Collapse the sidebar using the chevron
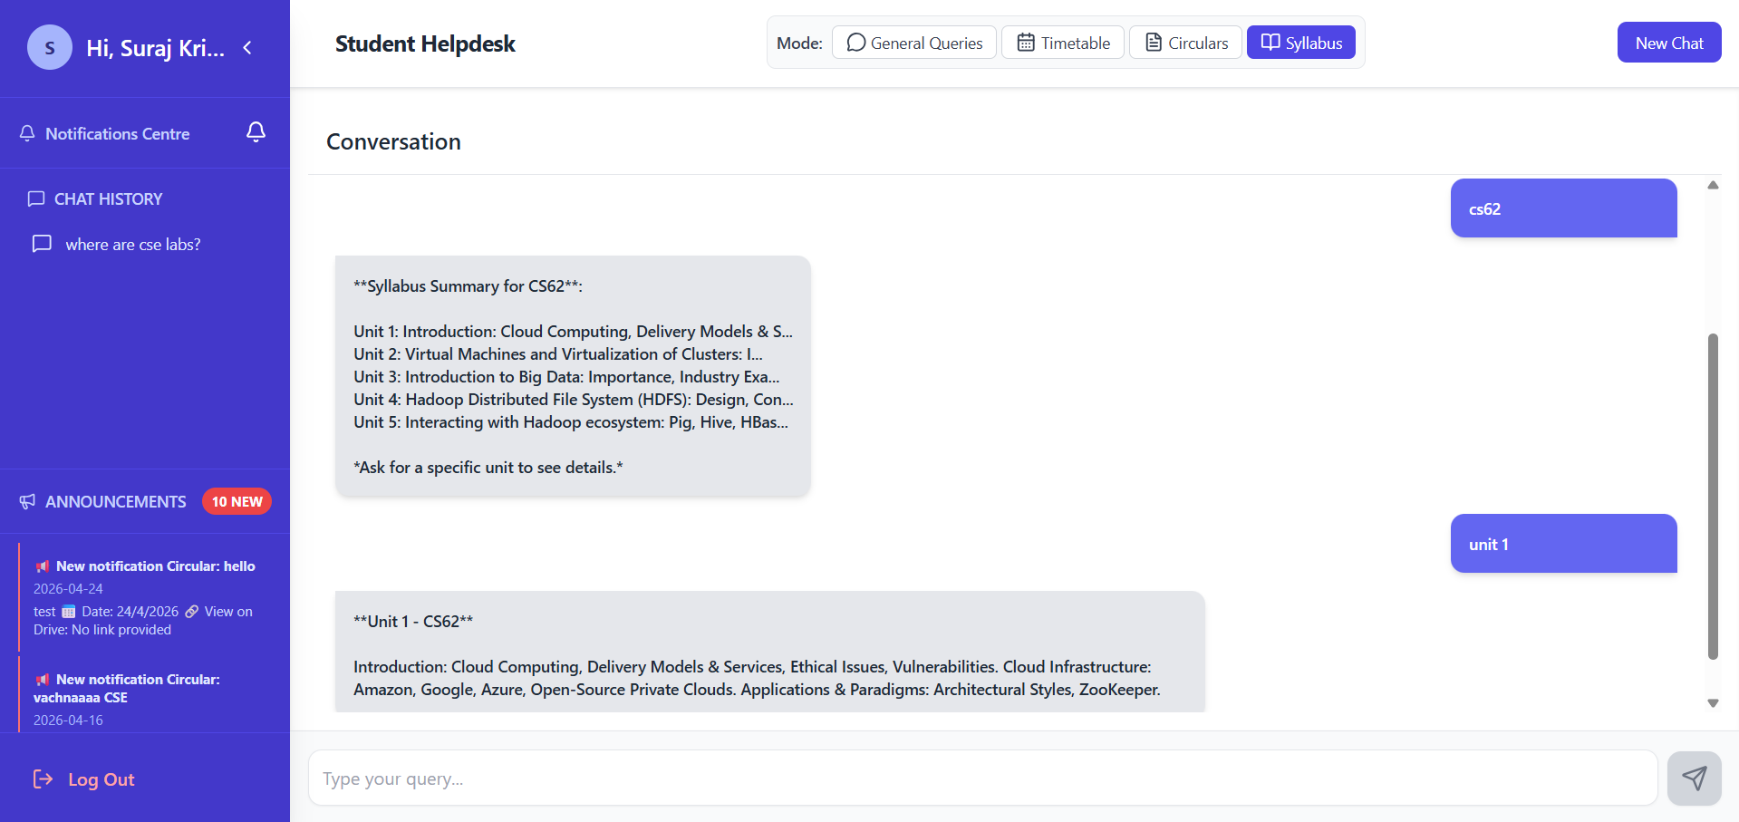The height and width of the screenshot is (822, 1739). click(x=247, y=48)
